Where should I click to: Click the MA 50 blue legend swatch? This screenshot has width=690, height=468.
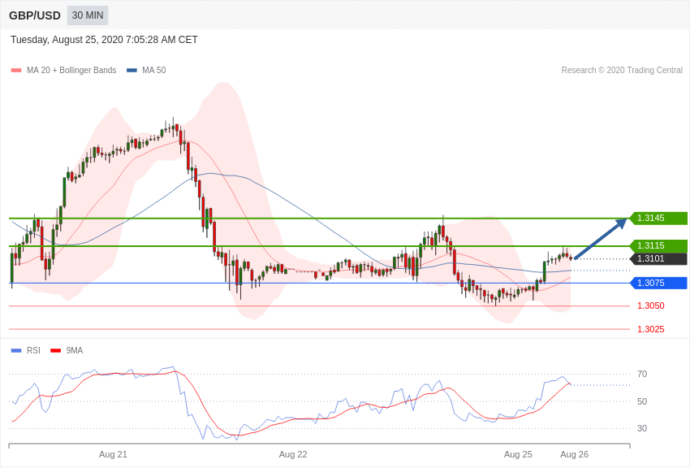pos(132,71)
